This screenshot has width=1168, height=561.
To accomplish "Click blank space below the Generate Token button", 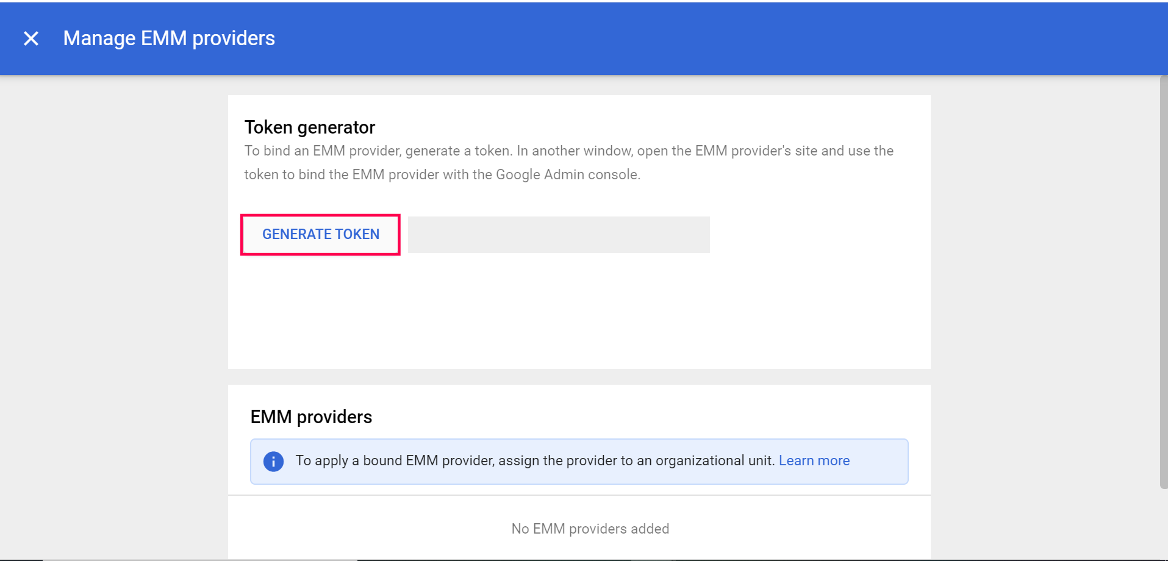I will 427,311.
